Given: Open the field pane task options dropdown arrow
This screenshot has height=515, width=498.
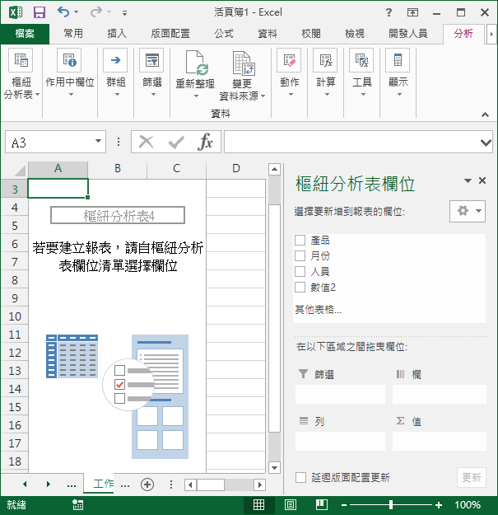Looking at the screenshot, I should coord(468,180).
